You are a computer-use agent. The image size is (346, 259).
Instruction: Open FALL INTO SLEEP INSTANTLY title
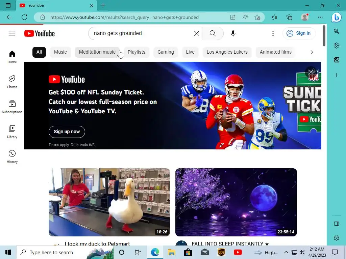pyautogui.click(x=230, y=243)
